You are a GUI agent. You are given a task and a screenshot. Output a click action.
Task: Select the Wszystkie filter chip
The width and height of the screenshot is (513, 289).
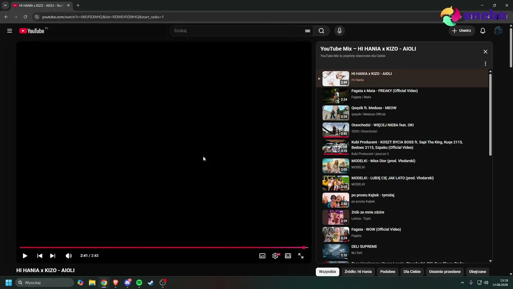[327, 272]
